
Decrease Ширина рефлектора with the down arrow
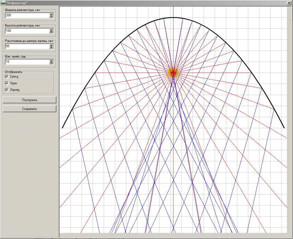click(x=51, y=17)
